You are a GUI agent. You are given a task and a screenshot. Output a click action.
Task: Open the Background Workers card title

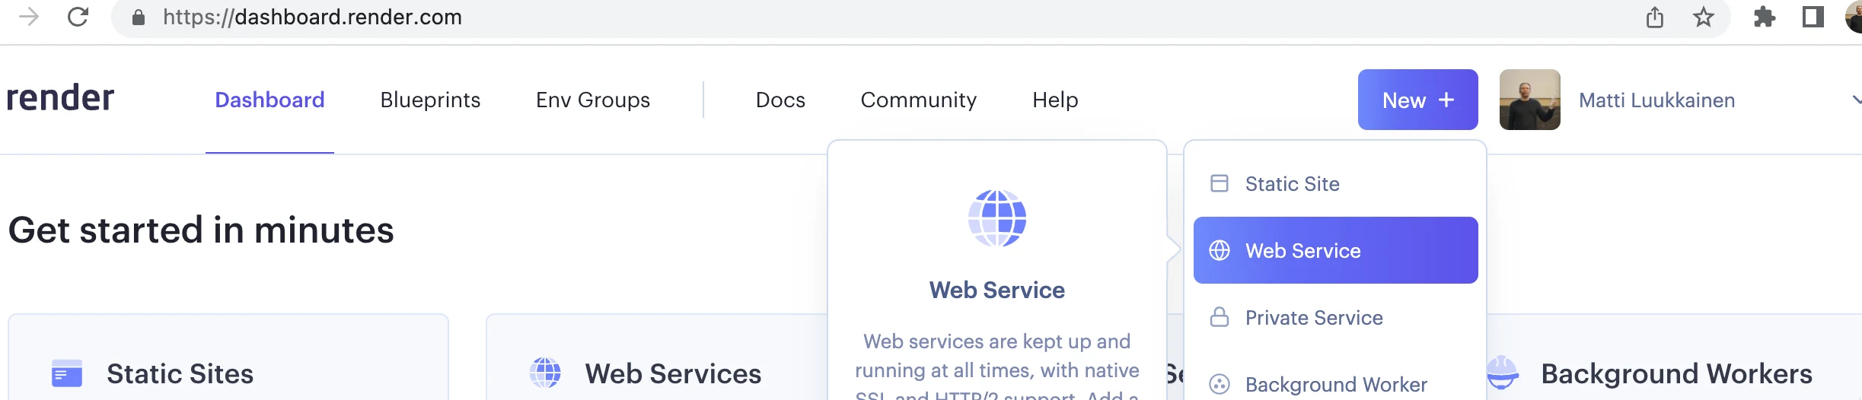point(1676,373)
